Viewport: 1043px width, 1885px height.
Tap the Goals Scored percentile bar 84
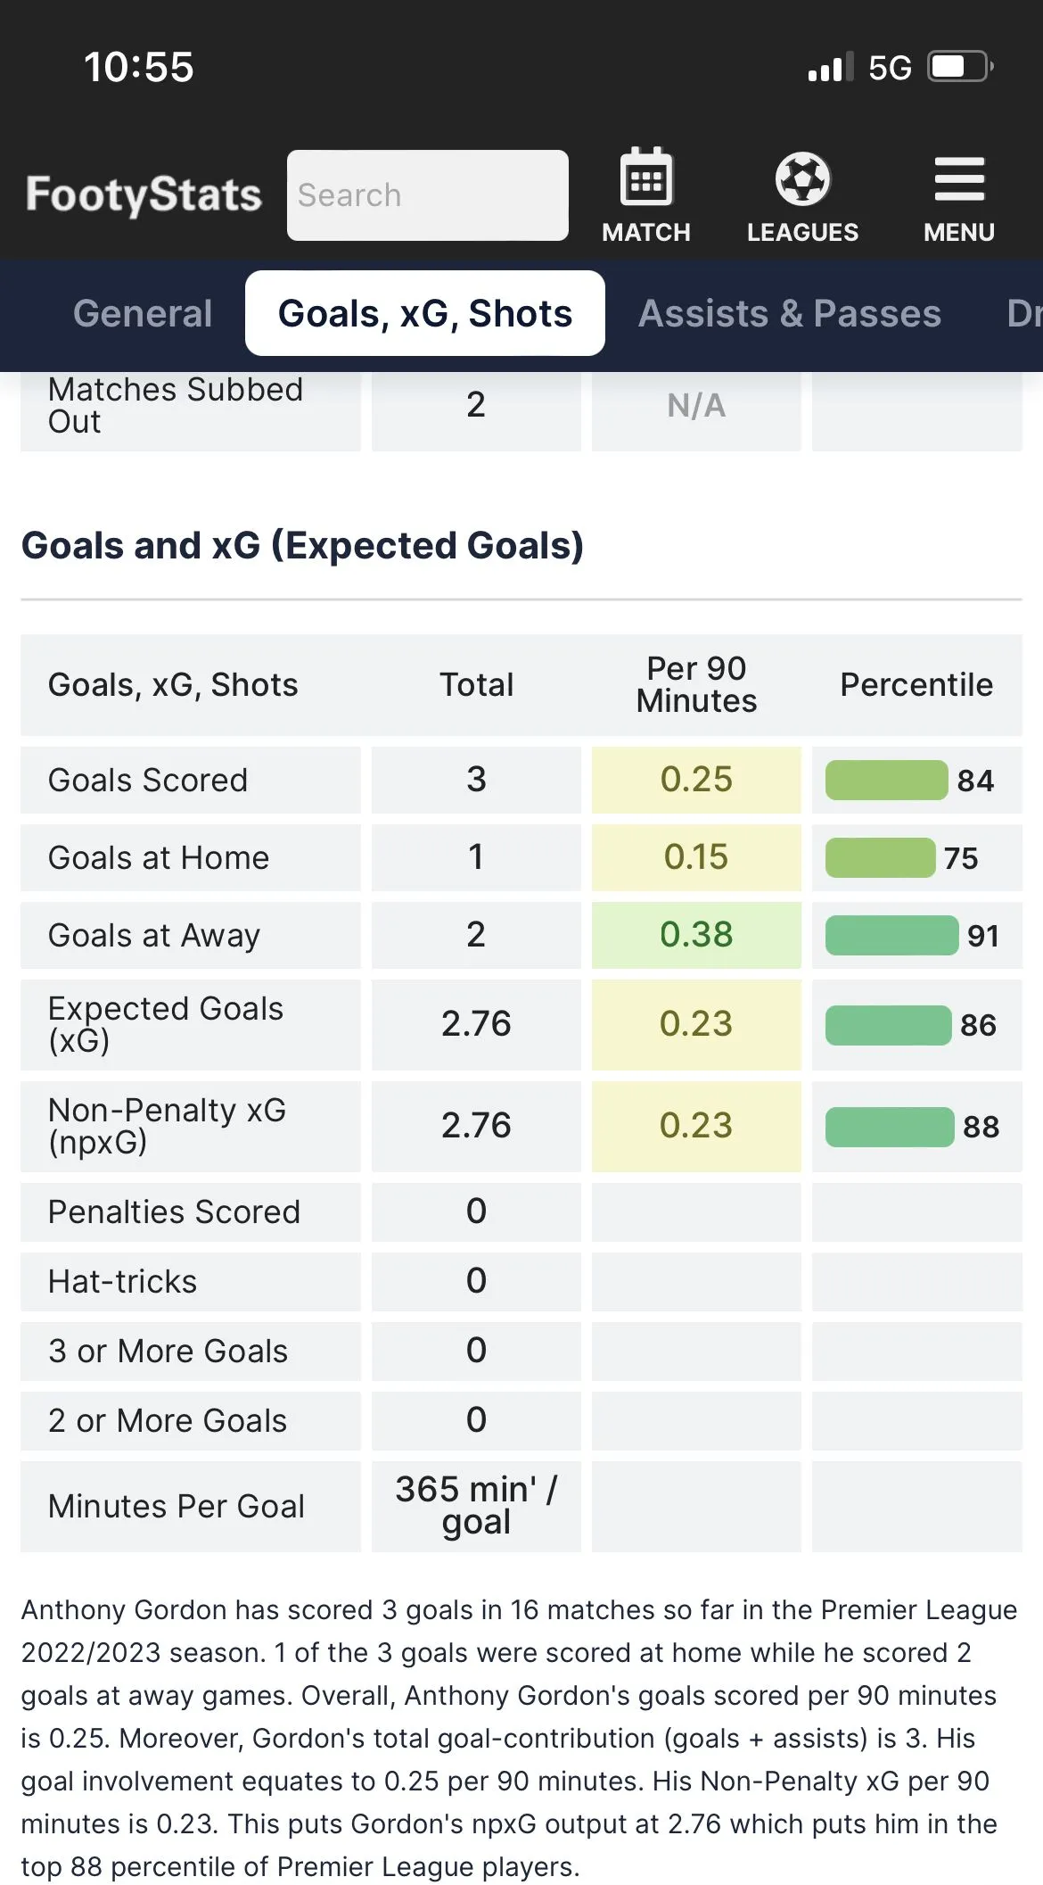tap(887, 781)
